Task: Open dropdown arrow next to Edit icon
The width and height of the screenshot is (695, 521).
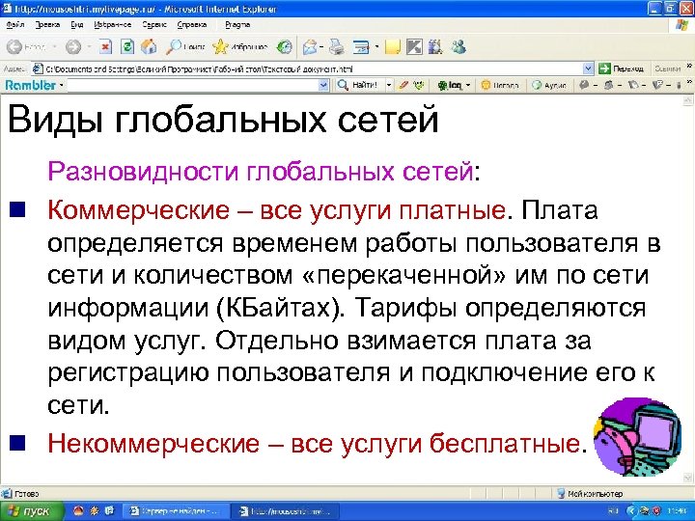Action: (376, 46)
